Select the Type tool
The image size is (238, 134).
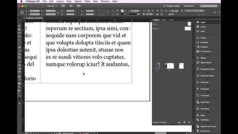click(x=19, y=41)
